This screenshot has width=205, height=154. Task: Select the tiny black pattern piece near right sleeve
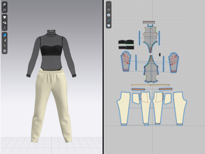tap(160, 54)
